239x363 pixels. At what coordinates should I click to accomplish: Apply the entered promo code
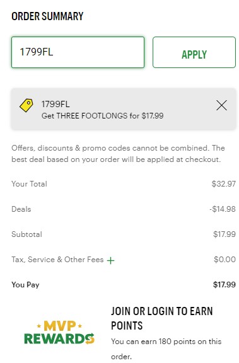click(x=194, y=52)
